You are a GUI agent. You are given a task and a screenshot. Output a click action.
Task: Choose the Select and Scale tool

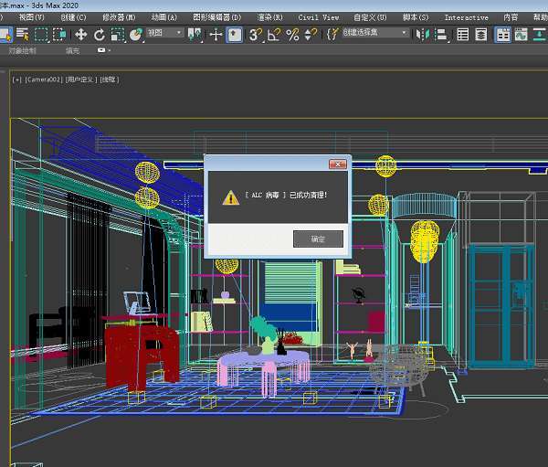tap(116, 34)
